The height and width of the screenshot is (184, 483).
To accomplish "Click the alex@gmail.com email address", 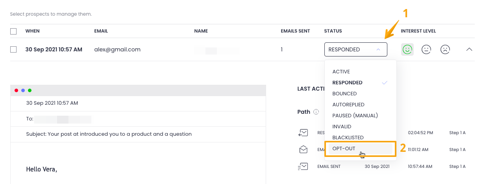I will tap(117, 49).
